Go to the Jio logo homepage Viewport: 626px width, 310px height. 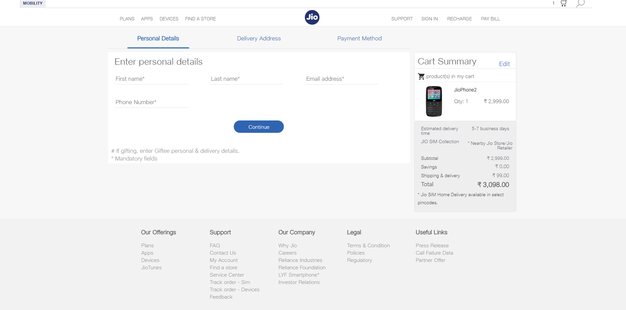312,17
